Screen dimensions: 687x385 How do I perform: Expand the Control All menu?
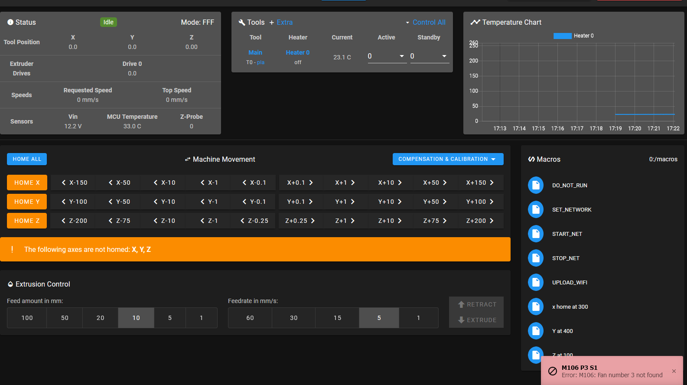(425, 22)
